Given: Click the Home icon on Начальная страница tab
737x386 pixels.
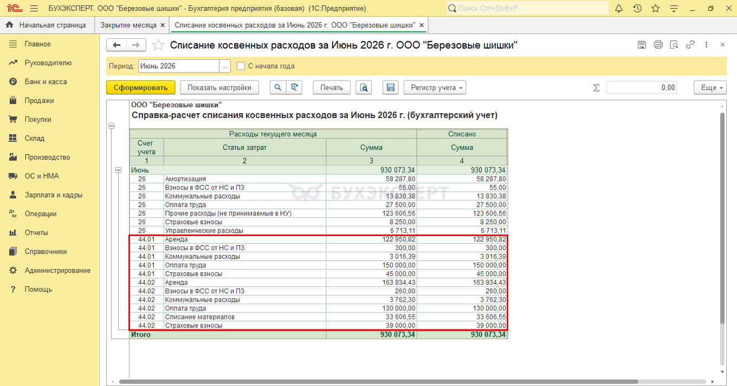Looking at the screenshot, I should 9,25.
